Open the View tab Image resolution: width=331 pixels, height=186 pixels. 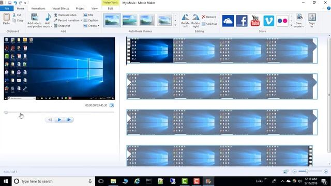[x=94, y=8]
